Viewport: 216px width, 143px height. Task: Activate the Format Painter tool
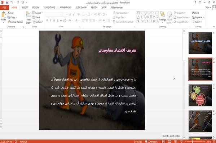pos(15,22)
